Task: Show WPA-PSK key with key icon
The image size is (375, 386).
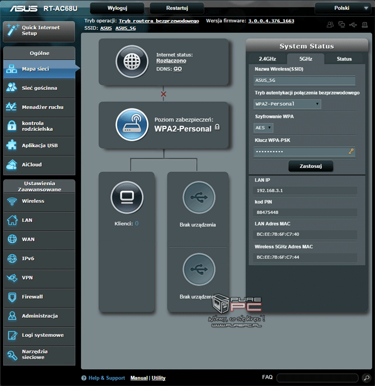Action: 351,152
